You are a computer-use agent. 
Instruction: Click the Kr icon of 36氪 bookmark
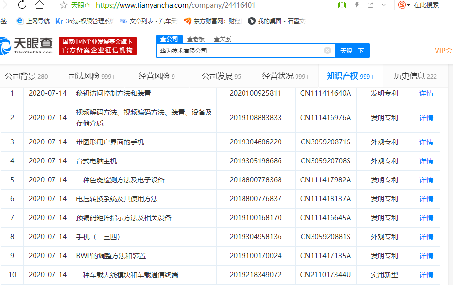[59, 21]
